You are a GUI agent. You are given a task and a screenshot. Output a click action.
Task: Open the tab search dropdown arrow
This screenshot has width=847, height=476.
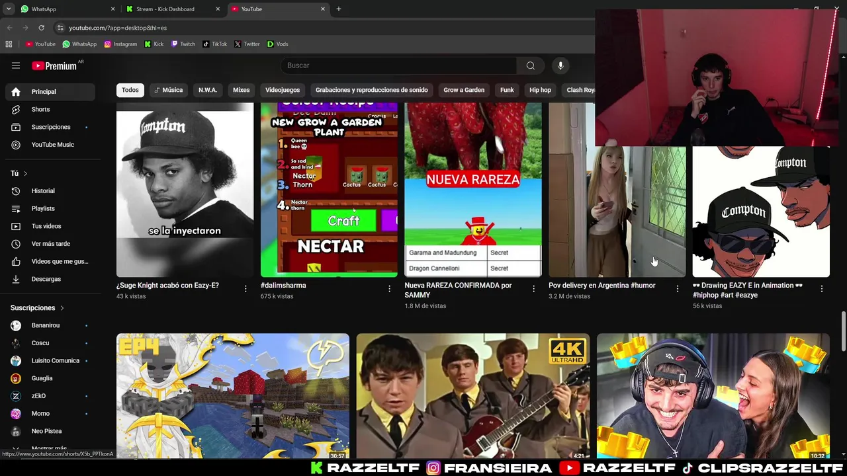point(9,9)
